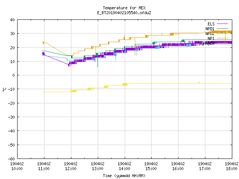
Task: Click the chart title 'Temperature for MEX'
Action: click(x=124, y=8)
